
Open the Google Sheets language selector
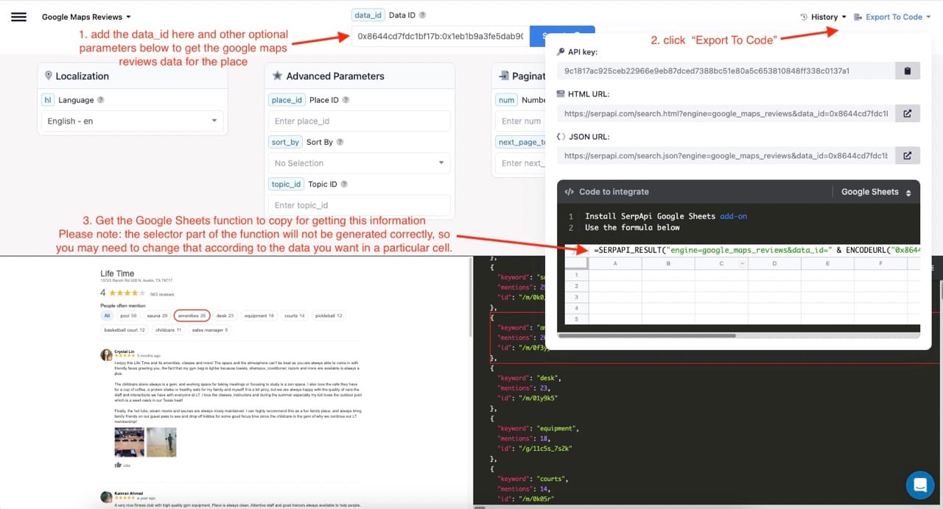(x=876, y=192)
